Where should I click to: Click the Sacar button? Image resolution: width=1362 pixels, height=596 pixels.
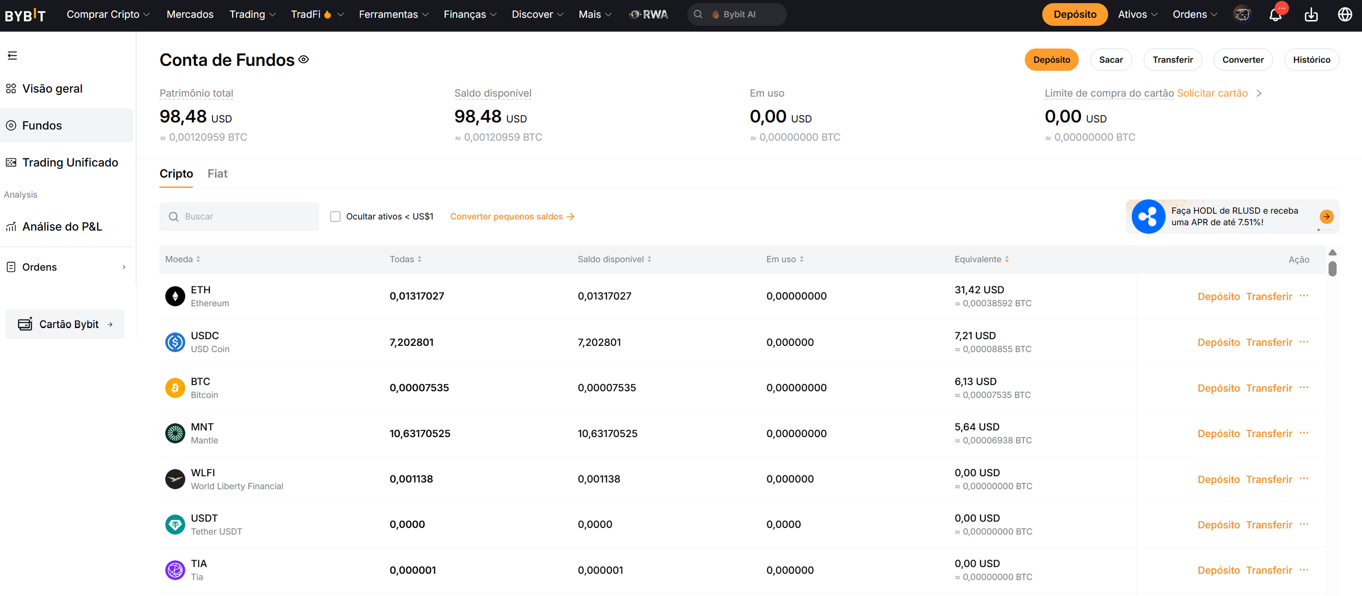[1110, 60]
